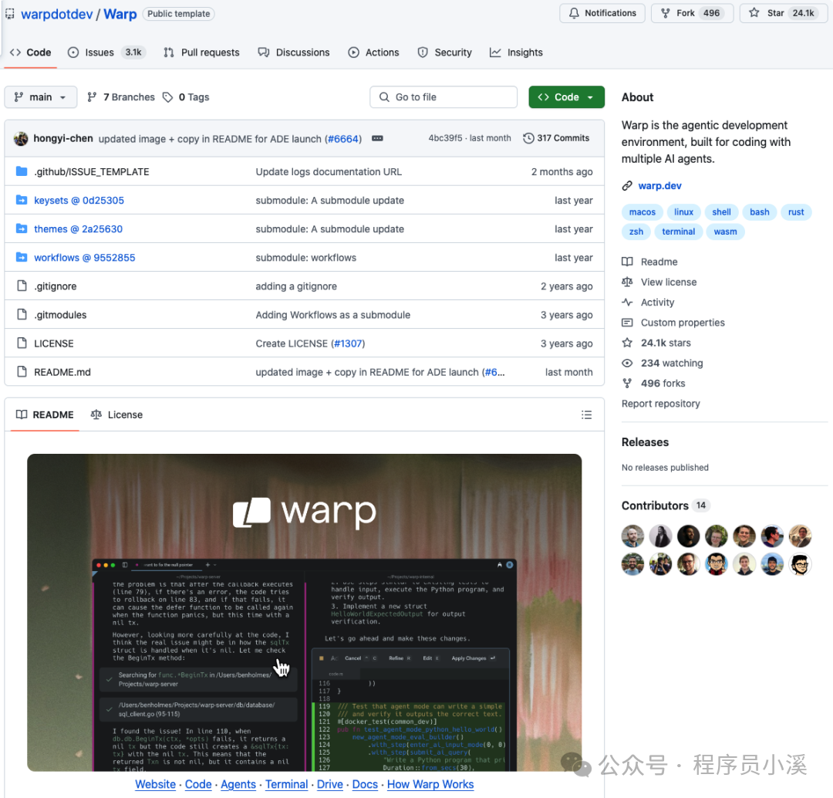
Task: Click the Readme book icon in About
Action: click(628, 262)
